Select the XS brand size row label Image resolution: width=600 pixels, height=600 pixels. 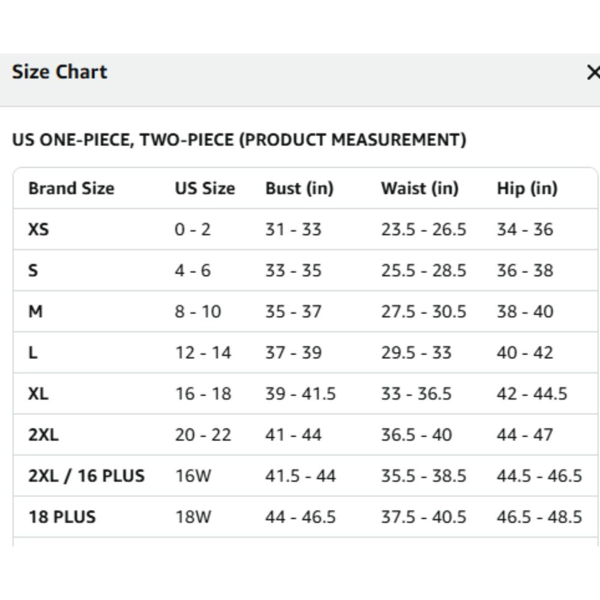(38, 229)
